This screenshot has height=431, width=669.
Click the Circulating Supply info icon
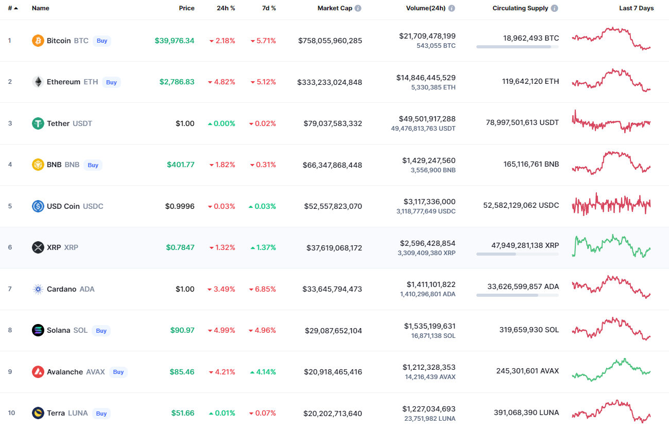[554, 8]
